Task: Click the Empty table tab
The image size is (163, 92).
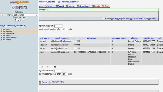Action: click(96, 6)
